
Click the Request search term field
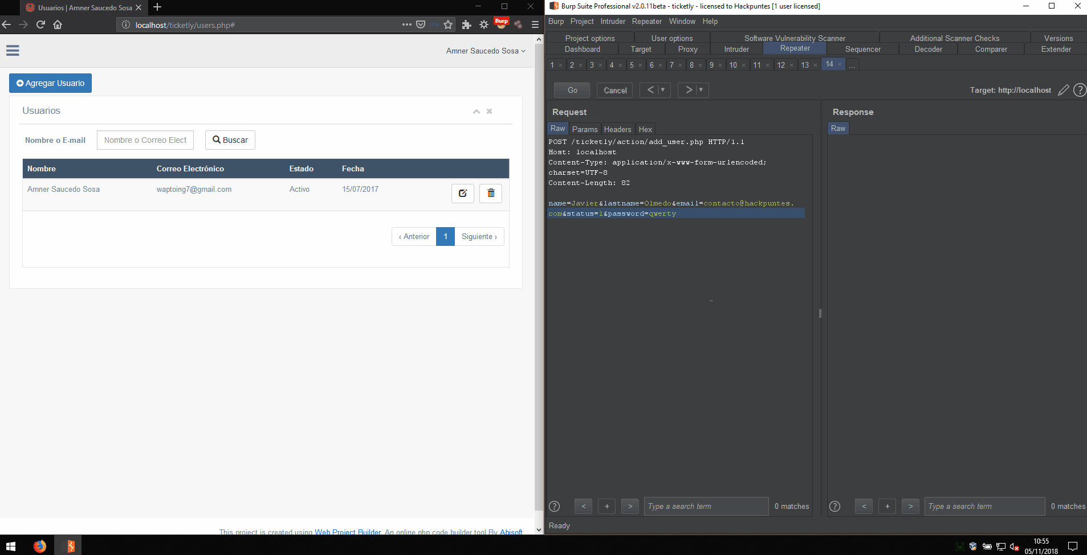click(x=706, y=506)
